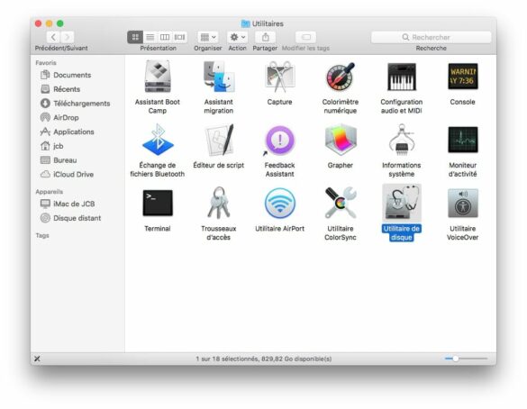This screenshot has height=409, width=527.
Task: Select the Console app icon
Action: coord(463,77)
